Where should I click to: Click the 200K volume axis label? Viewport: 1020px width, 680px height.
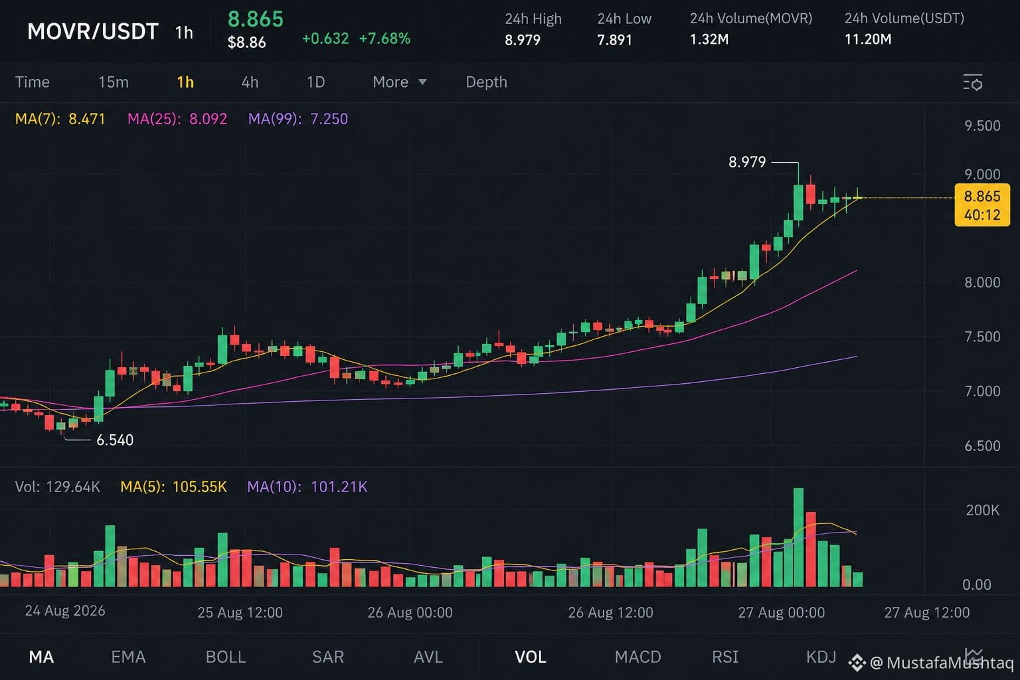[x=983, y=510]
